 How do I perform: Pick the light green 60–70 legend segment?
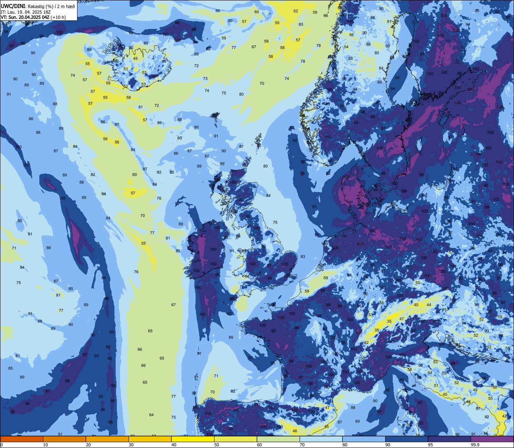pyautogui.click(x=278, y=439)
